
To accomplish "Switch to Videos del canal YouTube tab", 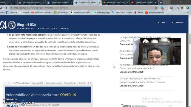I will click(x=115, y=3).
